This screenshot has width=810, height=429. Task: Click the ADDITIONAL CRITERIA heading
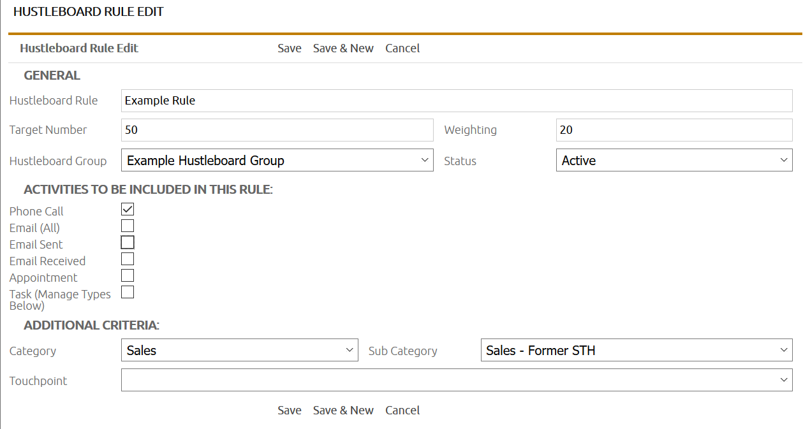(92, 325)
